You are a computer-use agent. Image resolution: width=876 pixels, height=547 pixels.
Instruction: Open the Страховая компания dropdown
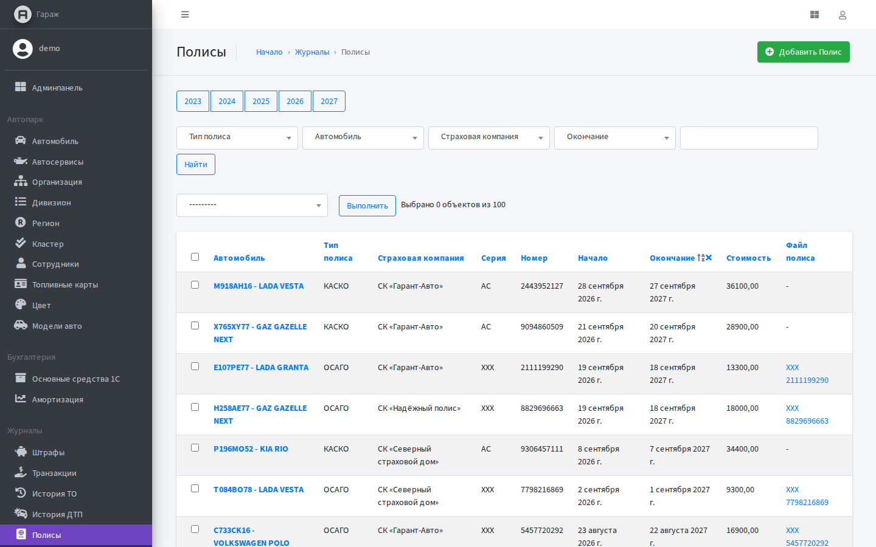[489, 137]
